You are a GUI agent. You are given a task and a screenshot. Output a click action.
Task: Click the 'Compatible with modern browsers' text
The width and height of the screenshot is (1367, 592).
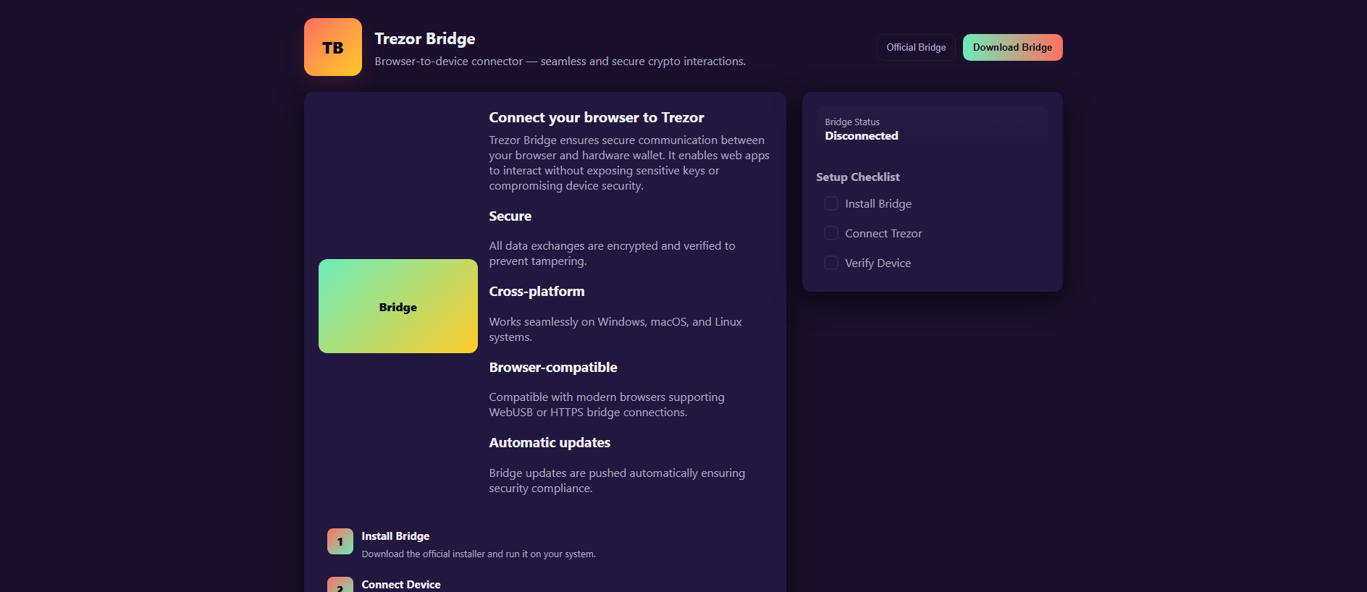coord(607,405)
